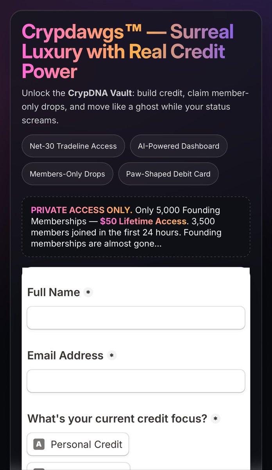The width and height of the screenshot is (272, 470).
Task: Click the Full Name field label
Action: coord(54,292)
